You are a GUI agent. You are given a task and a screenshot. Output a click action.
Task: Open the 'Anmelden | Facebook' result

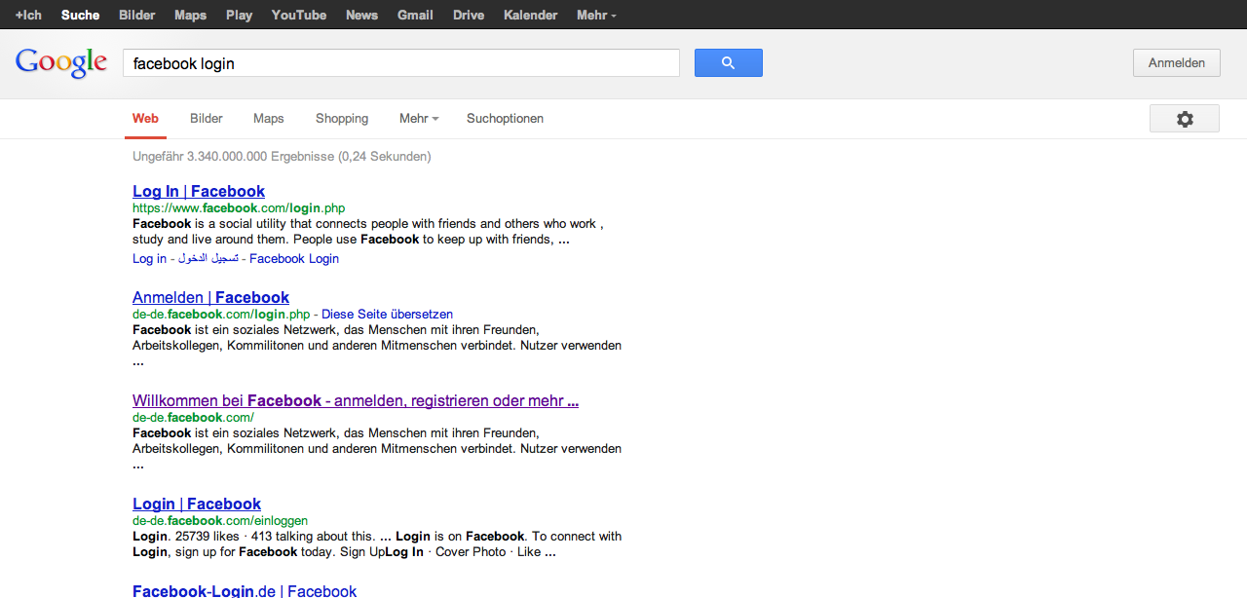210,298
